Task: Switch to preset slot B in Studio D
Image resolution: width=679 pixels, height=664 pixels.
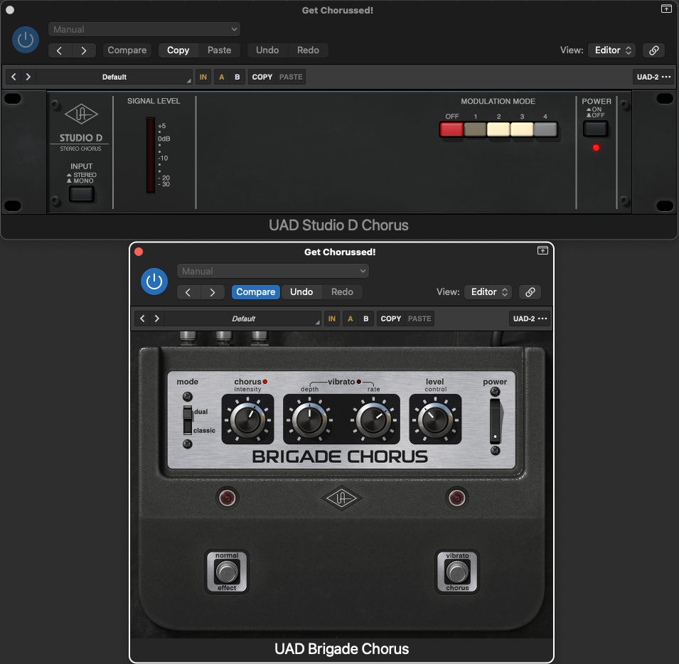Action: coord(237,76)
